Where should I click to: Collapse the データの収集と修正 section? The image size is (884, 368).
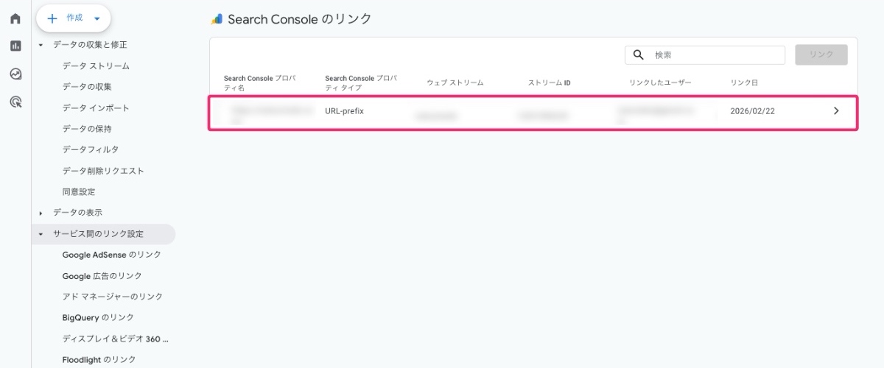pos(41,45)
